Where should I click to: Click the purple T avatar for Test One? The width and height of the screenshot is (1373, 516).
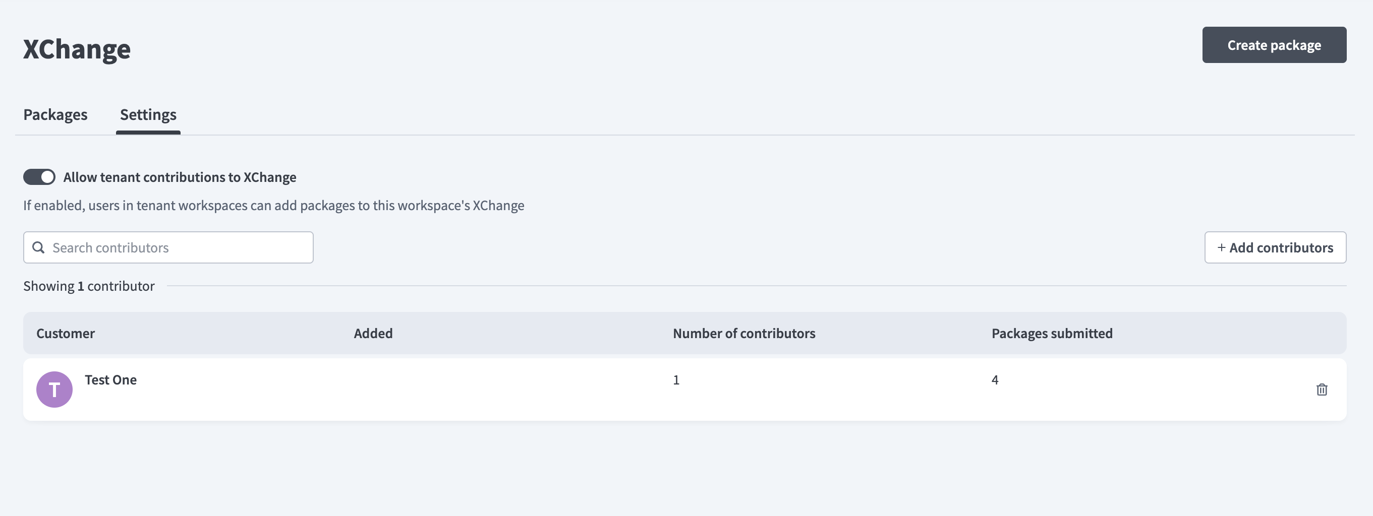54,389
